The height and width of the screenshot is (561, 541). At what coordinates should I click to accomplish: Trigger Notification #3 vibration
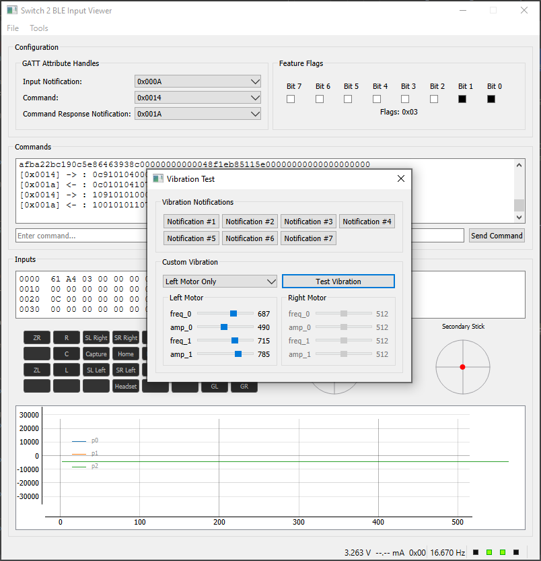point(308,222)
